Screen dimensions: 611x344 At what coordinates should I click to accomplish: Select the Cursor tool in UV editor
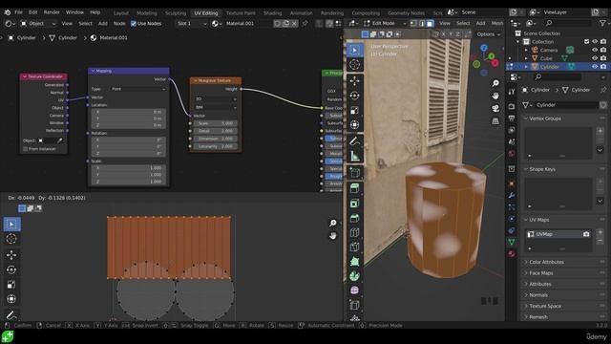point(11,239)
